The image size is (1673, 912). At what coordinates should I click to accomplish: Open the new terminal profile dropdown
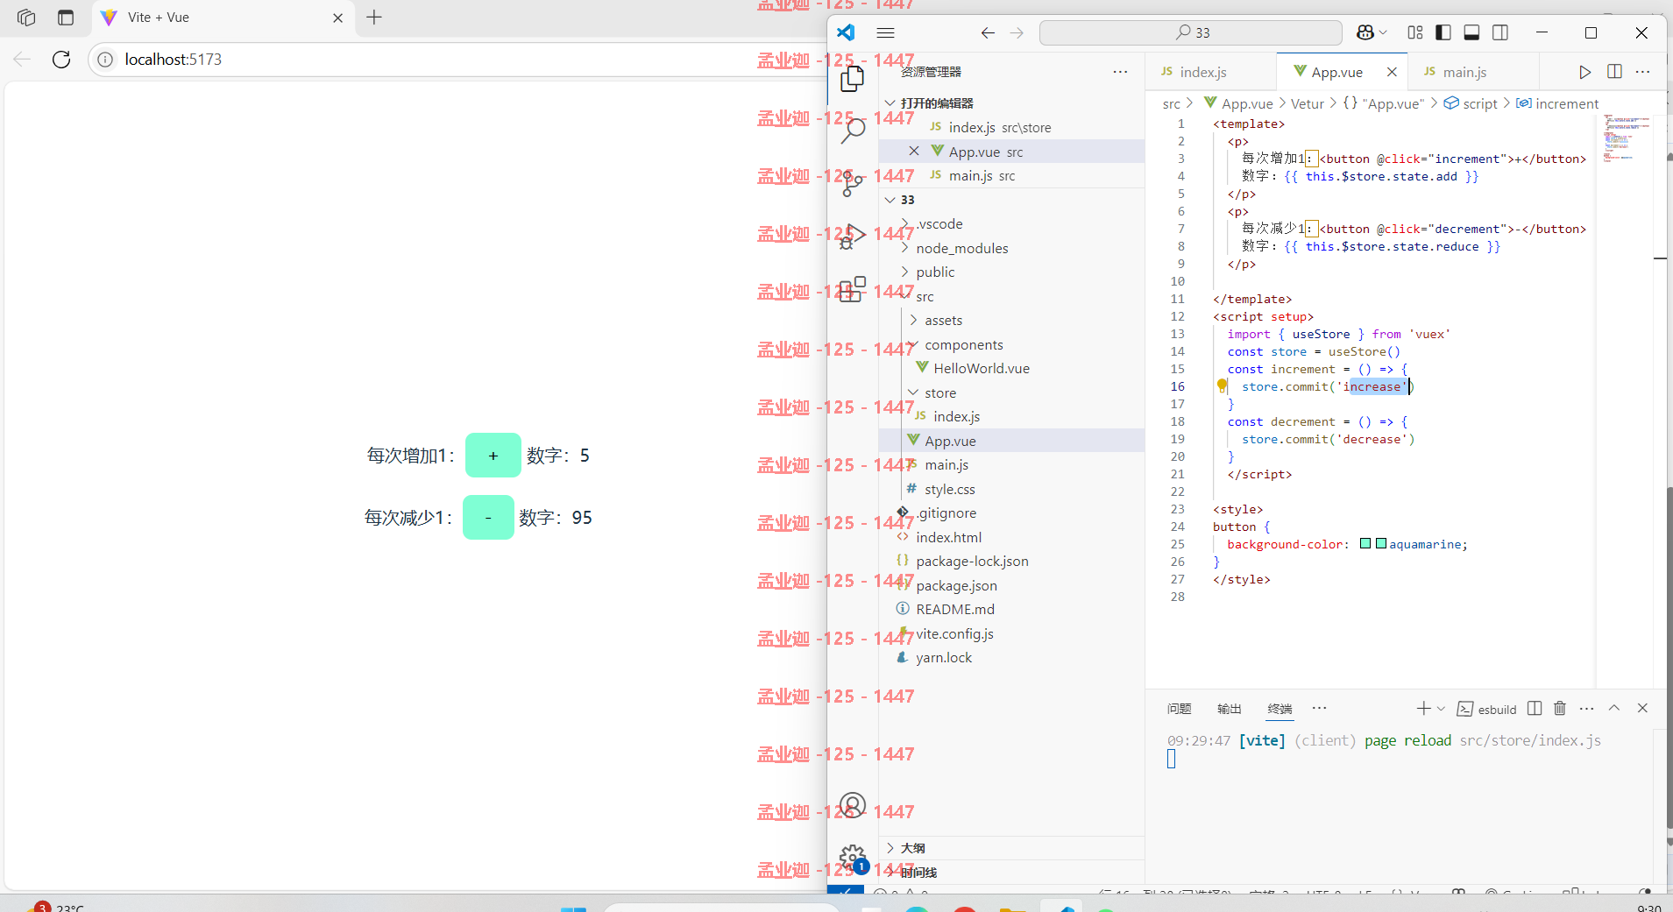(x=1441, y=708)
